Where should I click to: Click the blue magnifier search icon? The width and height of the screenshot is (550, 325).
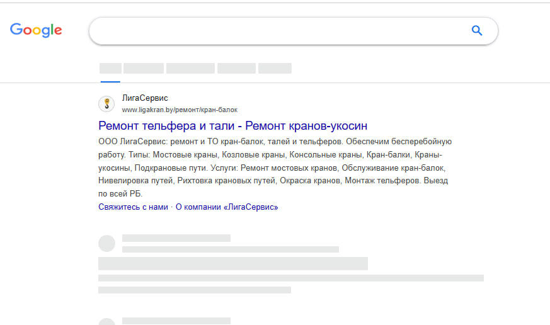(477, 30)
